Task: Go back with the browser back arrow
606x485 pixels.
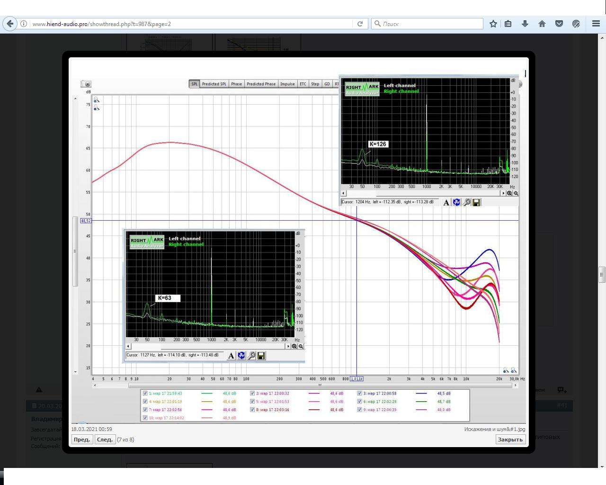Action: point(10,24)
